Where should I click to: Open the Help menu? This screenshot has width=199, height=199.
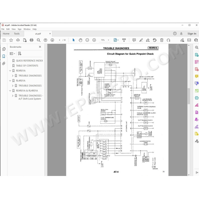click(34, 29)
